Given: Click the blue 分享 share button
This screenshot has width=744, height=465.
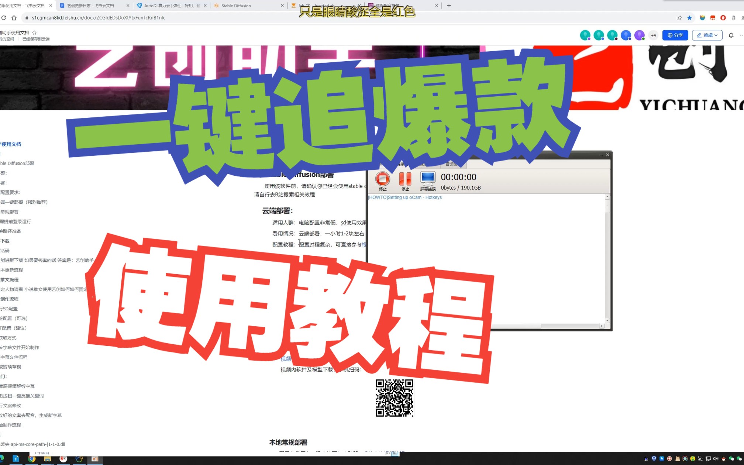Looking at the screenshot, I should click(675, 35).
